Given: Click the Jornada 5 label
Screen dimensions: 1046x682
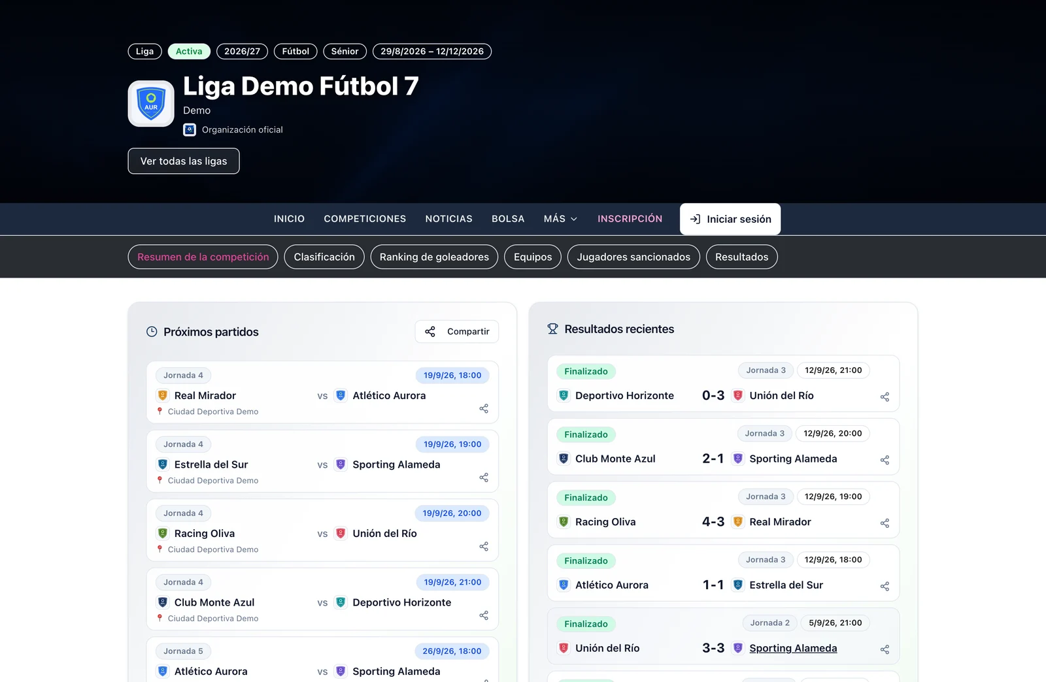Looking at the screenshot, I should [x=183, y=651].
